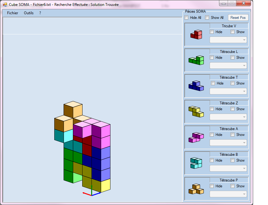The height and width of the screenshot is (205, 268).
Task: Tick Hide checkbox for Tricube V
Action: (x=212, y=32)
